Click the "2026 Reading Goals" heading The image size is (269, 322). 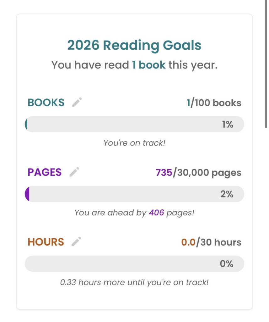point(134,45)
